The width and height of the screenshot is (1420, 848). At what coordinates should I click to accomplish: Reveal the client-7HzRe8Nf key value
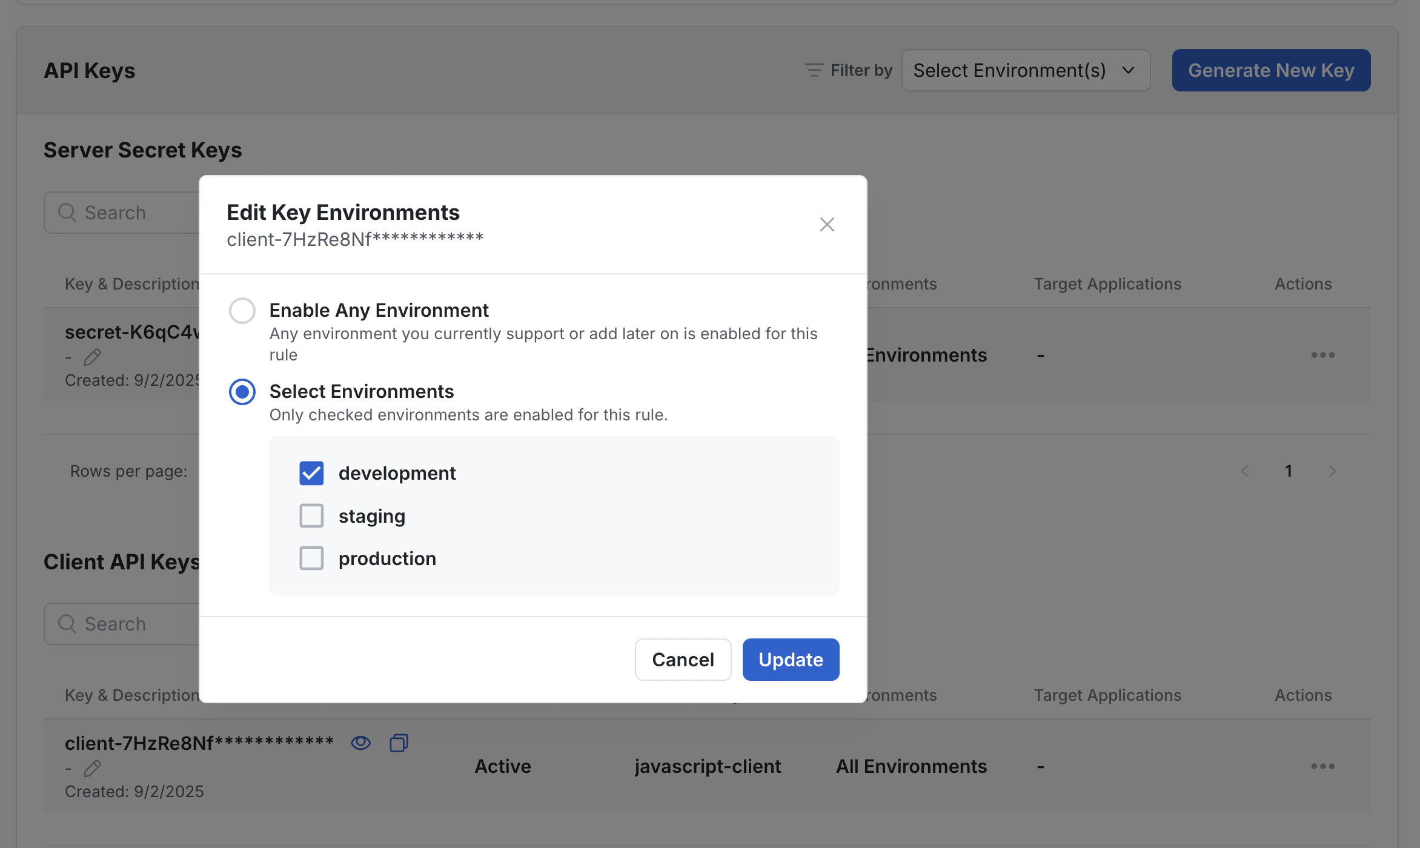coord(360,742)
